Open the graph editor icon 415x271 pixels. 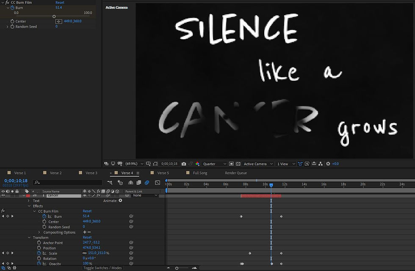(158, 182)
